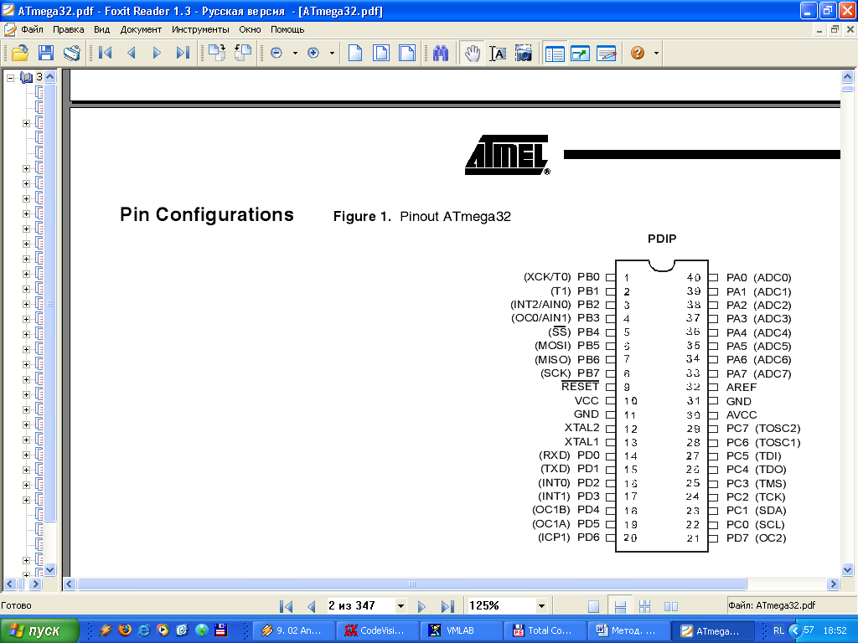Click the Open file folder icon

pyautogui.click(x=20, y=53)
